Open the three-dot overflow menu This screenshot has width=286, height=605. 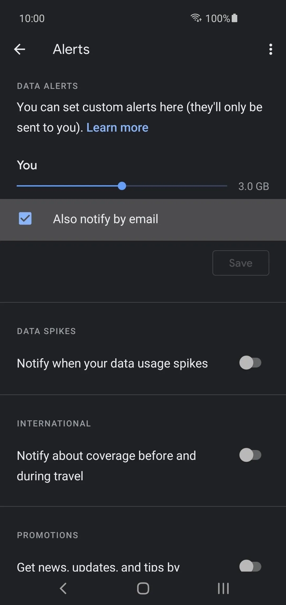pyautogui.click(x=270, y=49)
